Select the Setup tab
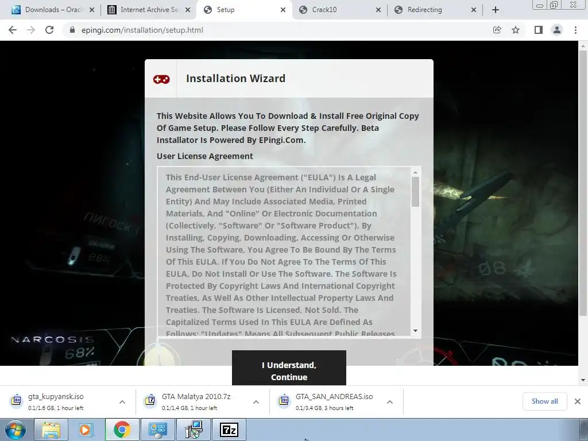Viewport: 588px width, 441px height. click(243, 10)
